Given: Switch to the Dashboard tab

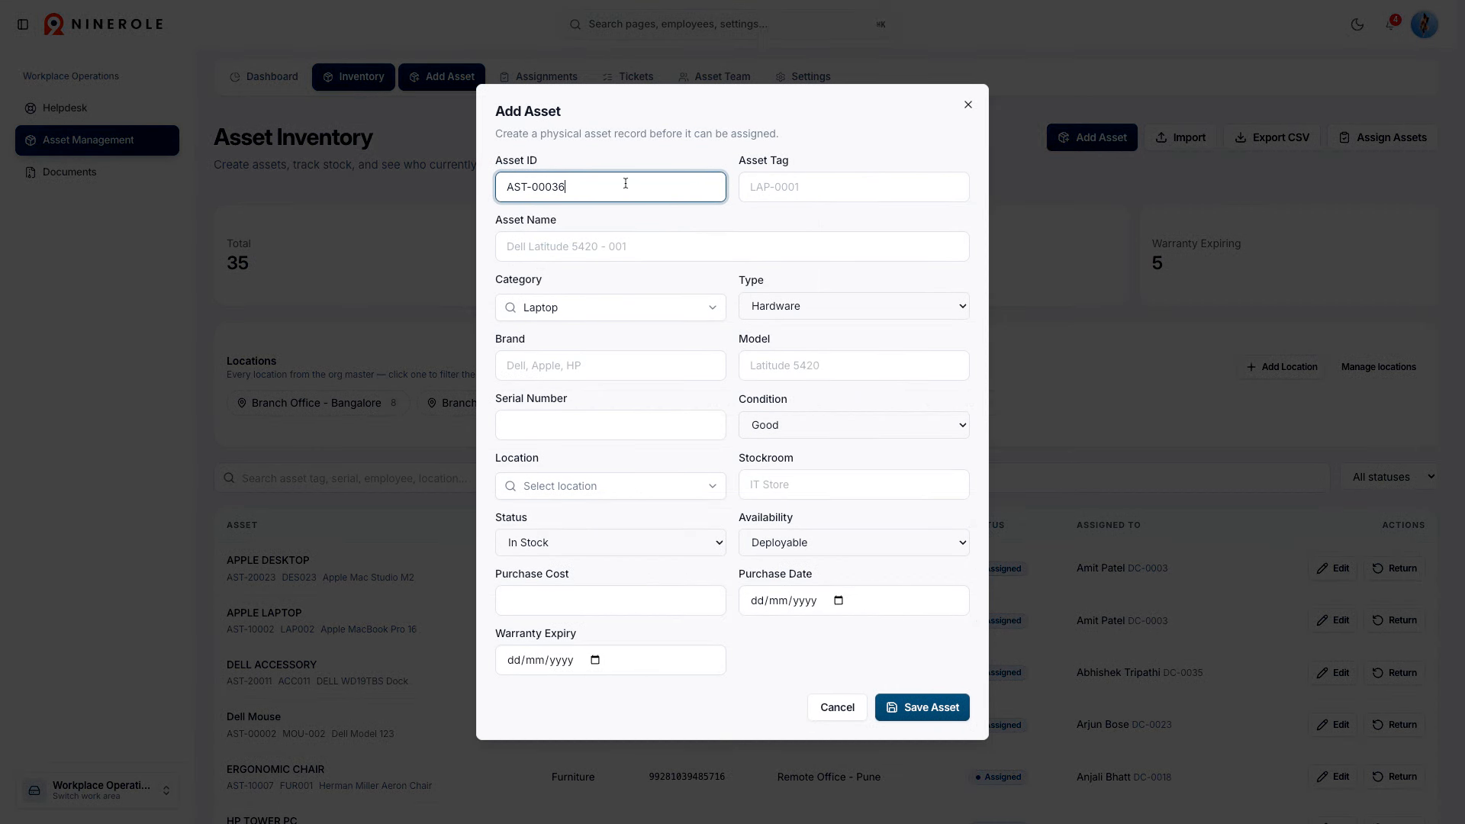Looking at the screenshot, I should point(264,77).
